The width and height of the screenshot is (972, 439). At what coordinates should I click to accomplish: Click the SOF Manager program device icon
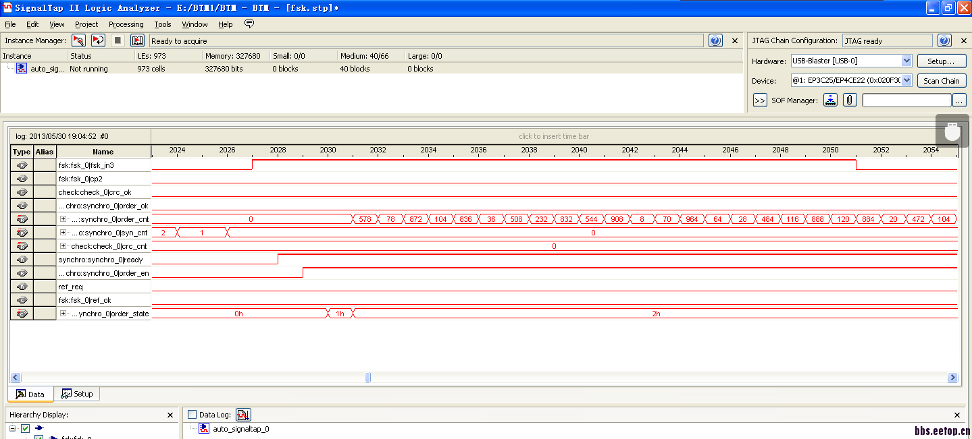[x=831, y=100]
